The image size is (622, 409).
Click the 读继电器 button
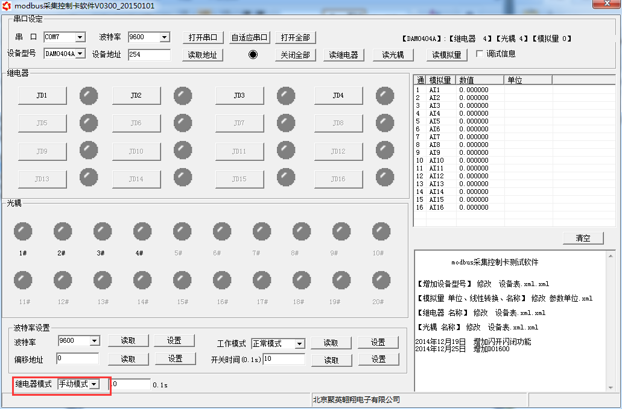click(x=344, y=55)
